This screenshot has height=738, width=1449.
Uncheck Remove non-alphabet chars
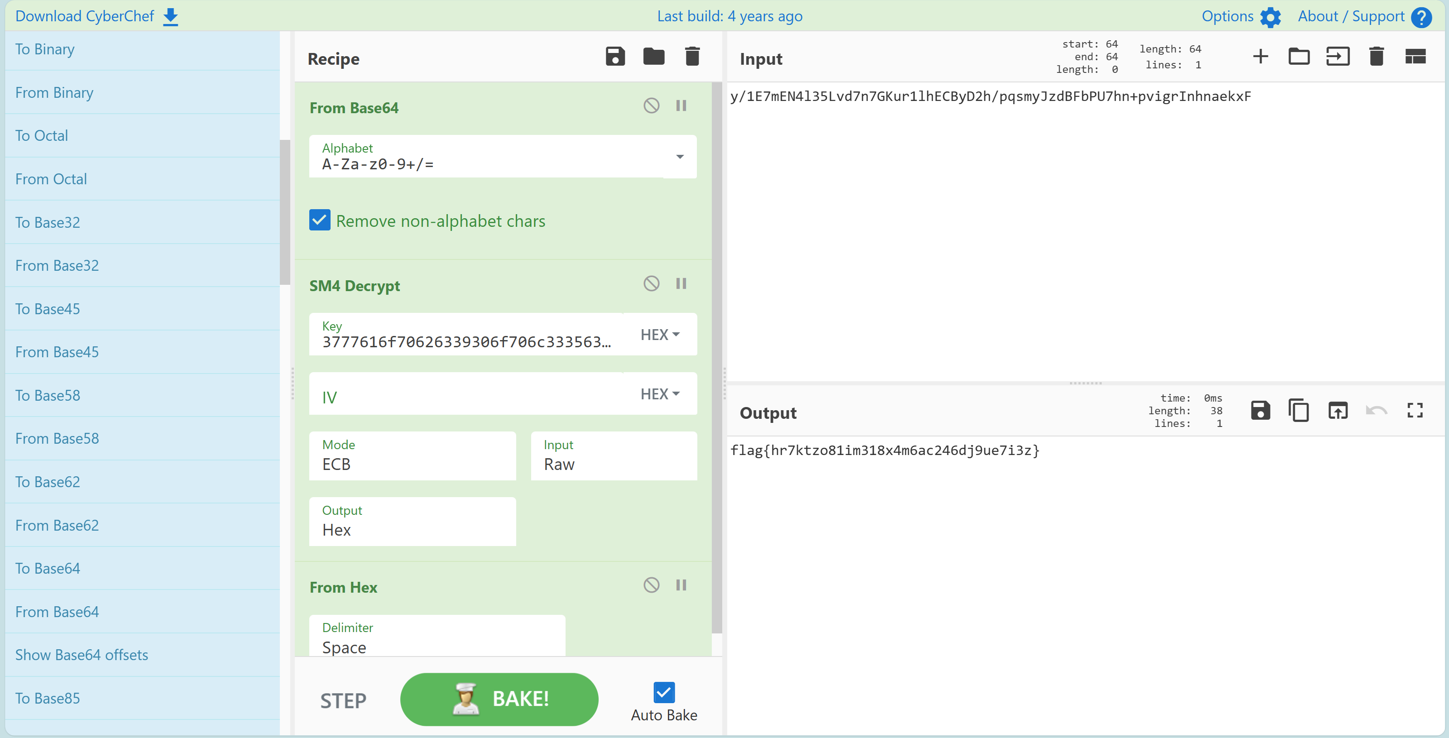320,220
